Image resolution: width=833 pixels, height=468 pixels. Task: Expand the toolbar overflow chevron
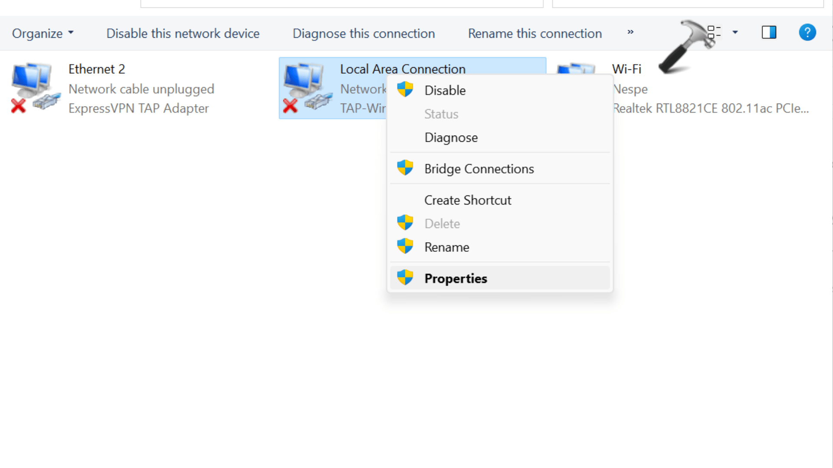pos(630,32)
